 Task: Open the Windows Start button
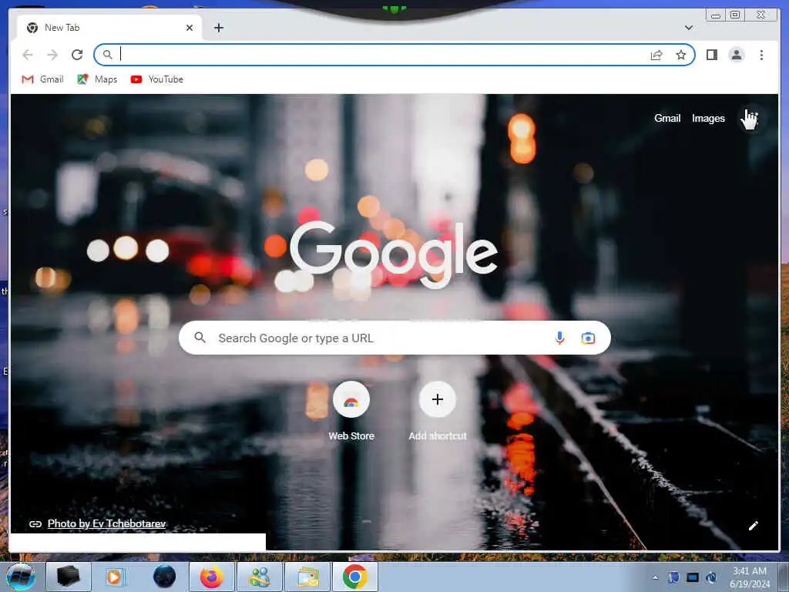tap(20, 577)
